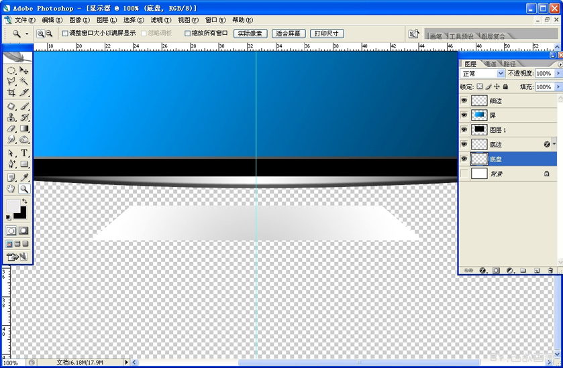Select the Elliptical Marquee tool
563x368 pixels.
(11, 70)
